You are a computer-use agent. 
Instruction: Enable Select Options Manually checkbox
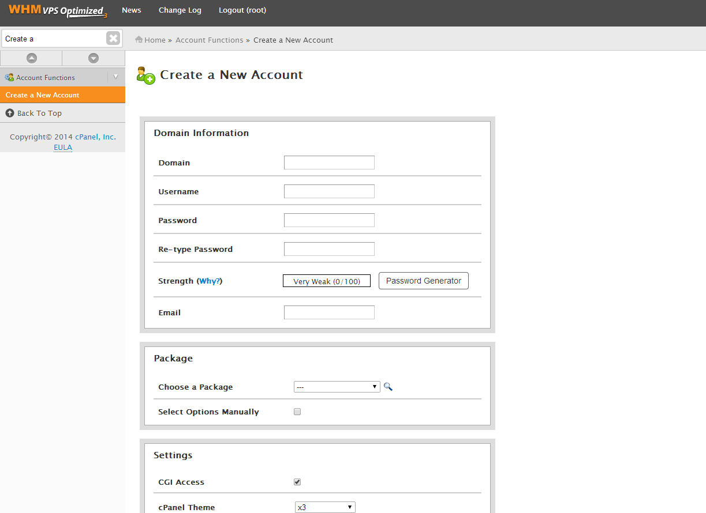(297, 412)
